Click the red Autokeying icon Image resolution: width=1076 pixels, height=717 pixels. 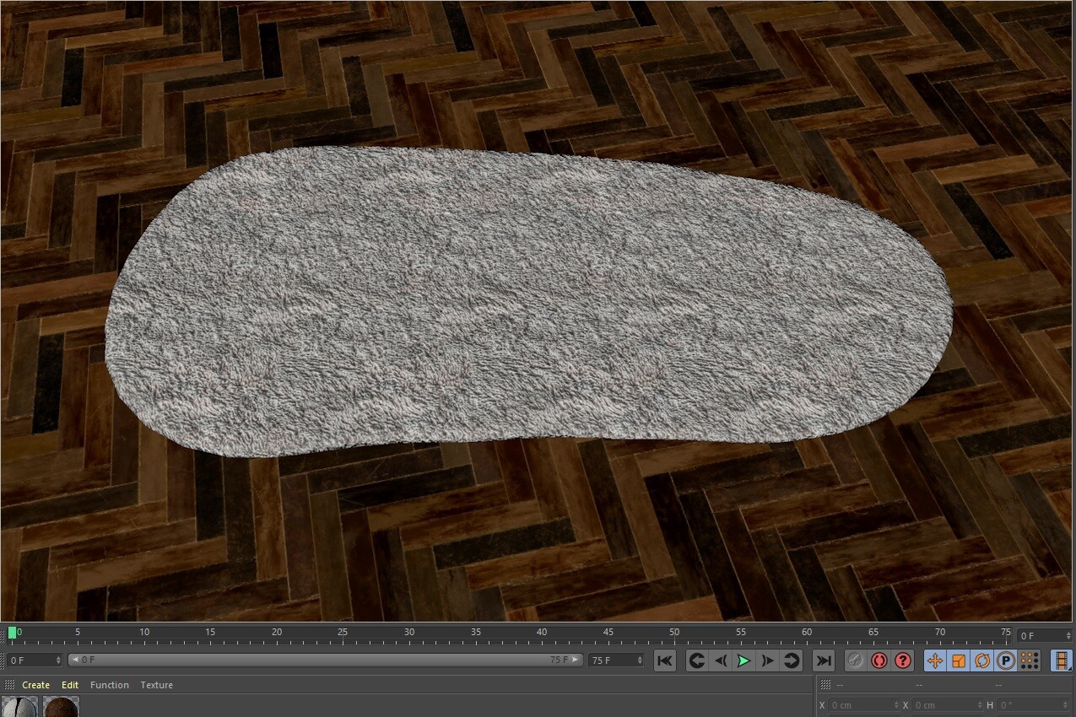[x=879, y=661]
